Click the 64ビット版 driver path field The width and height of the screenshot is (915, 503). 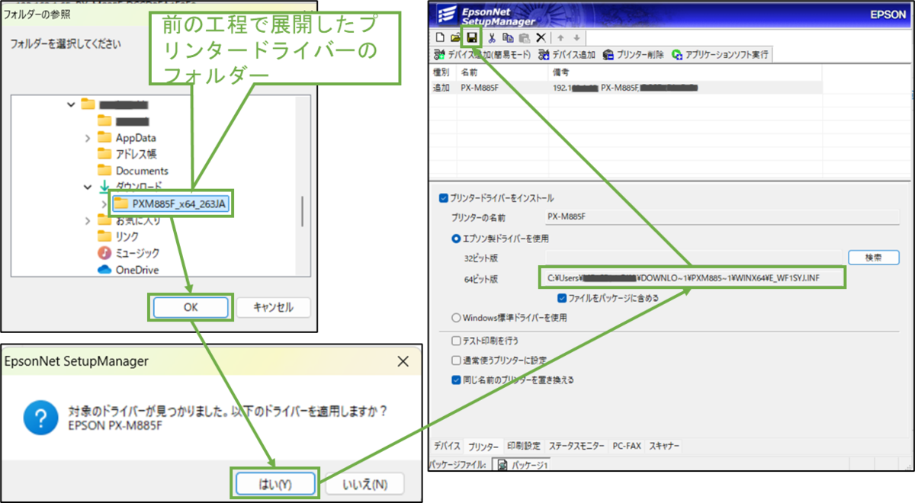[692, 277]
